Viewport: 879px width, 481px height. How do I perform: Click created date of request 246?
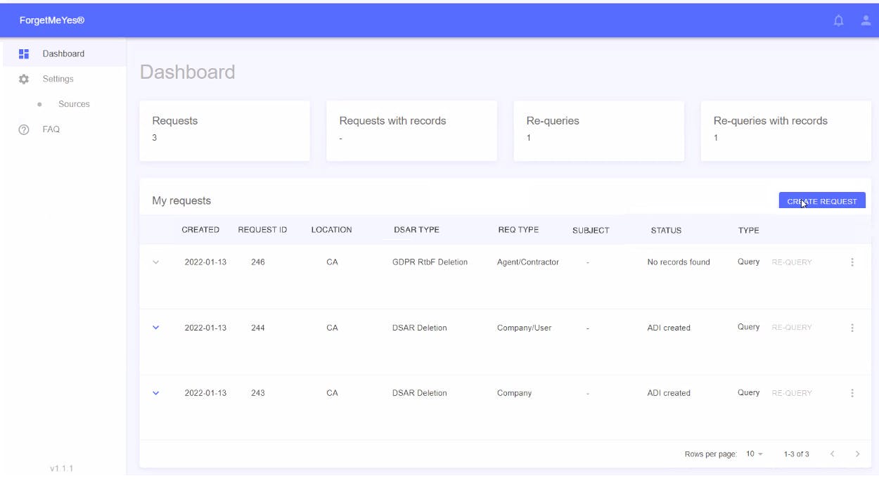[x=205, y=262]
